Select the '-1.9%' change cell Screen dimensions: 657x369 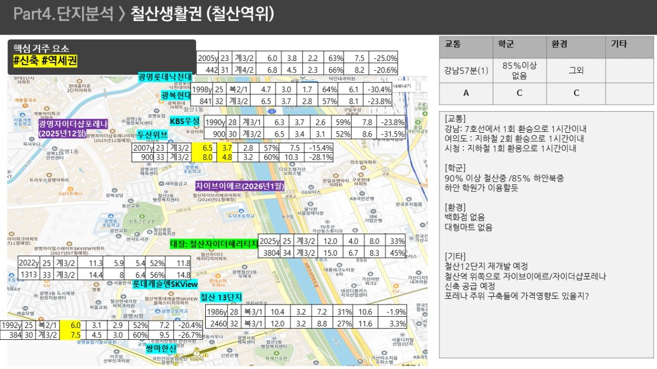pos(393,312)
